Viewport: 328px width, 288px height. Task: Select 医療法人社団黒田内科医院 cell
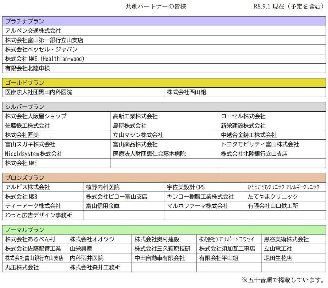click(x=83, y=92)
